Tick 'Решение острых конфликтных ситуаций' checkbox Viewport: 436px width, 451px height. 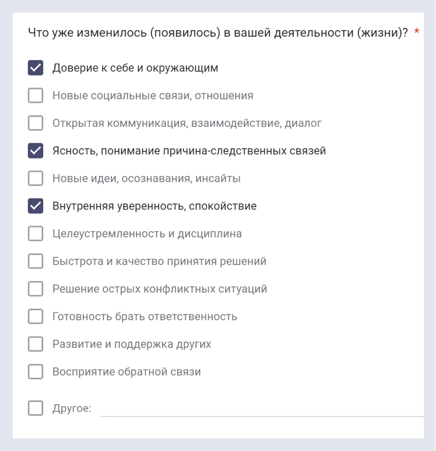[x=35, y=289]
